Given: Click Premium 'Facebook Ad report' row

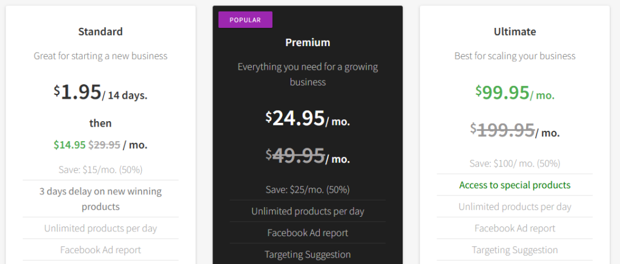Looking at the screenshot, I should pos(308,233).
